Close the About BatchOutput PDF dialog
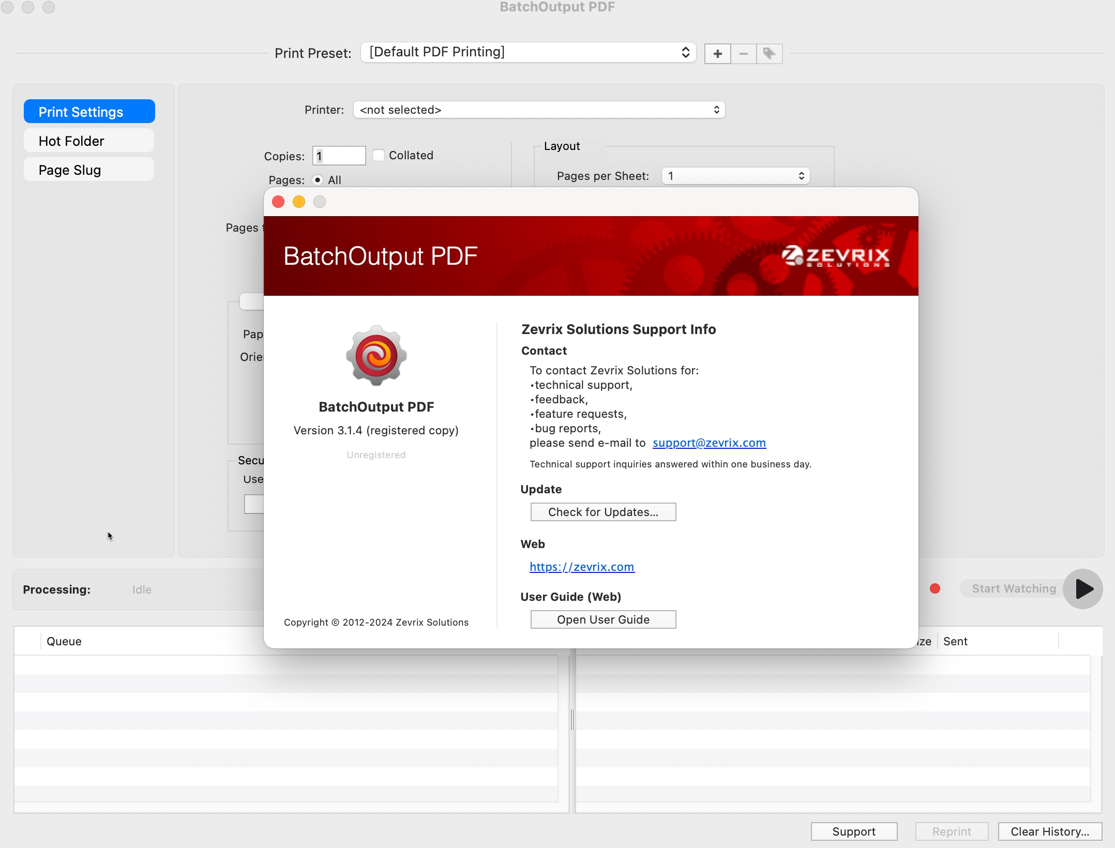This screenshot has height=848, width=1115. pos(278,202)
